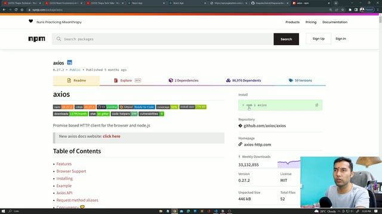
Task: Click the weekly downloads sparkline chart
Action: click(289, 163)
